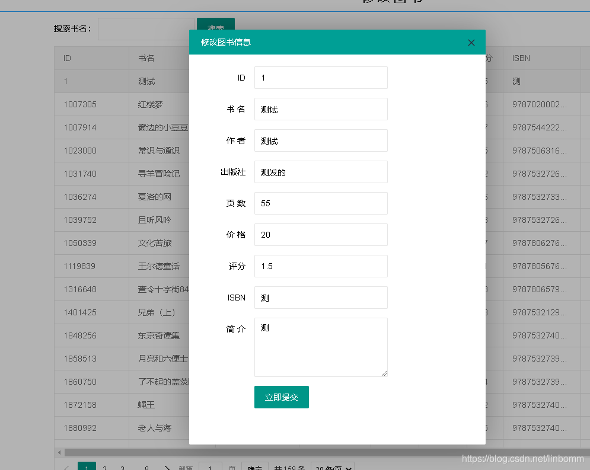Click the ID column header
590x470 pixels.
91,58
